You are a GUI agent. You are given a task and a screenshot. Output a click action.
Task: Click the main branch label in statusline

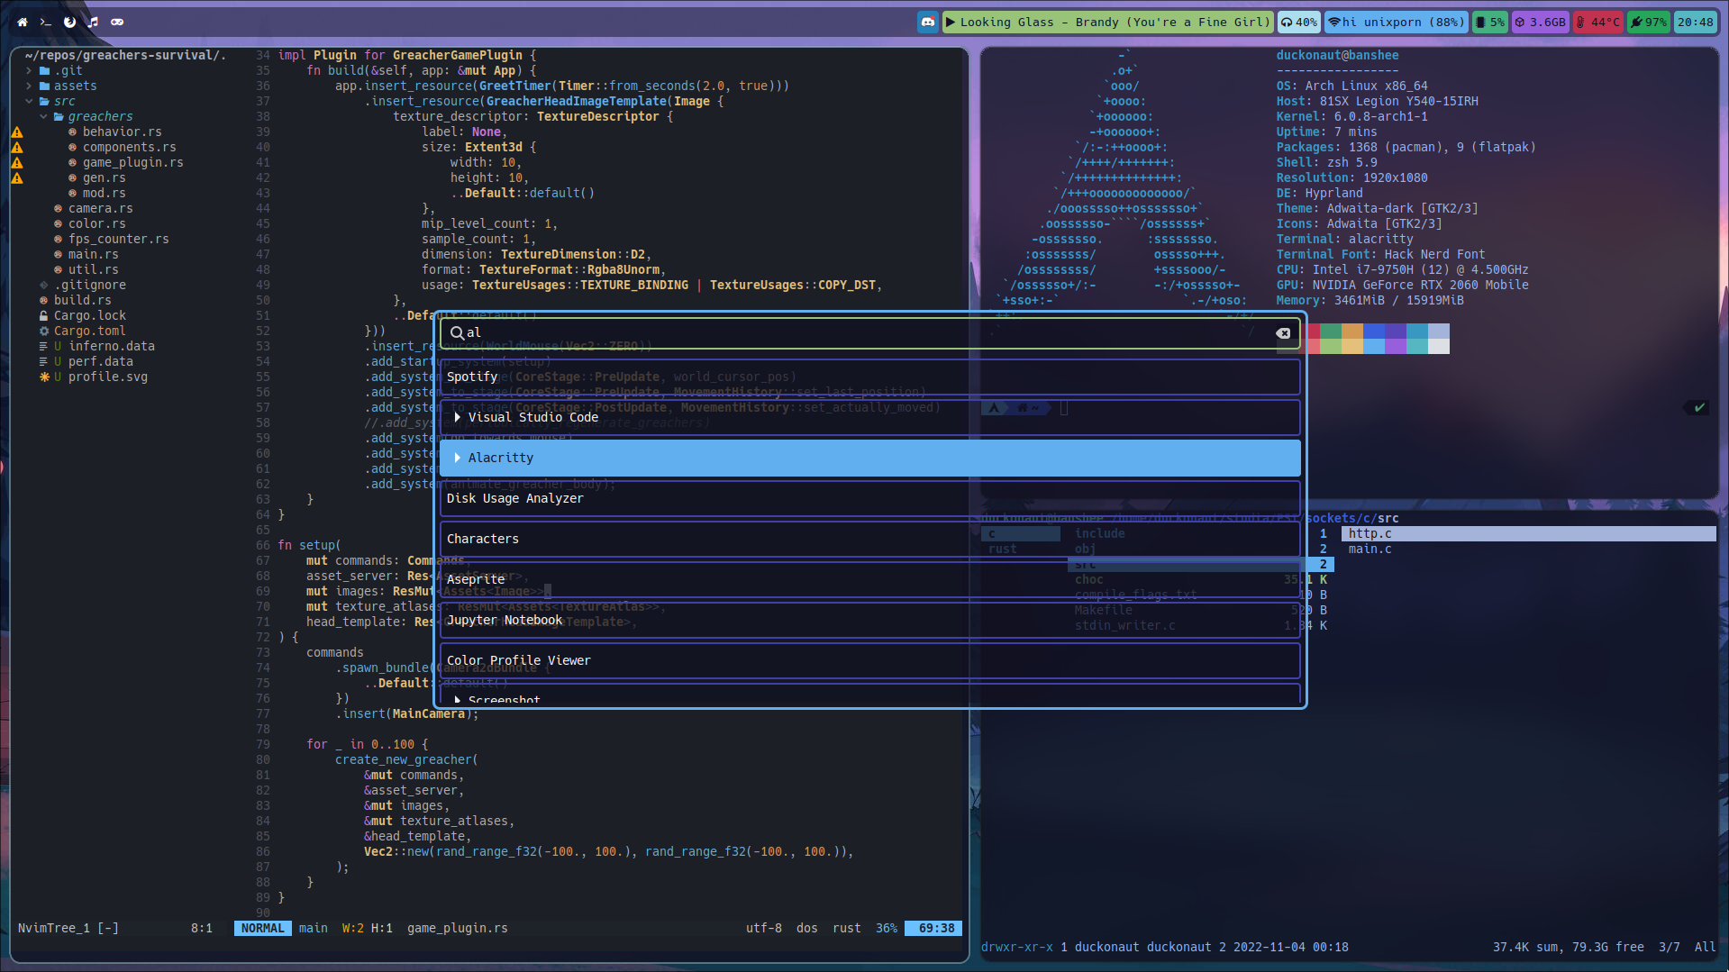tap(314, 928)
